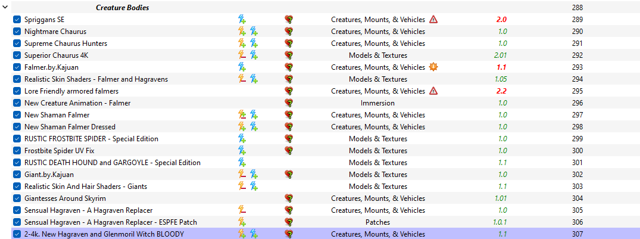Click the heart flag on 2-4k New Hagraven row

click(289, 234)
